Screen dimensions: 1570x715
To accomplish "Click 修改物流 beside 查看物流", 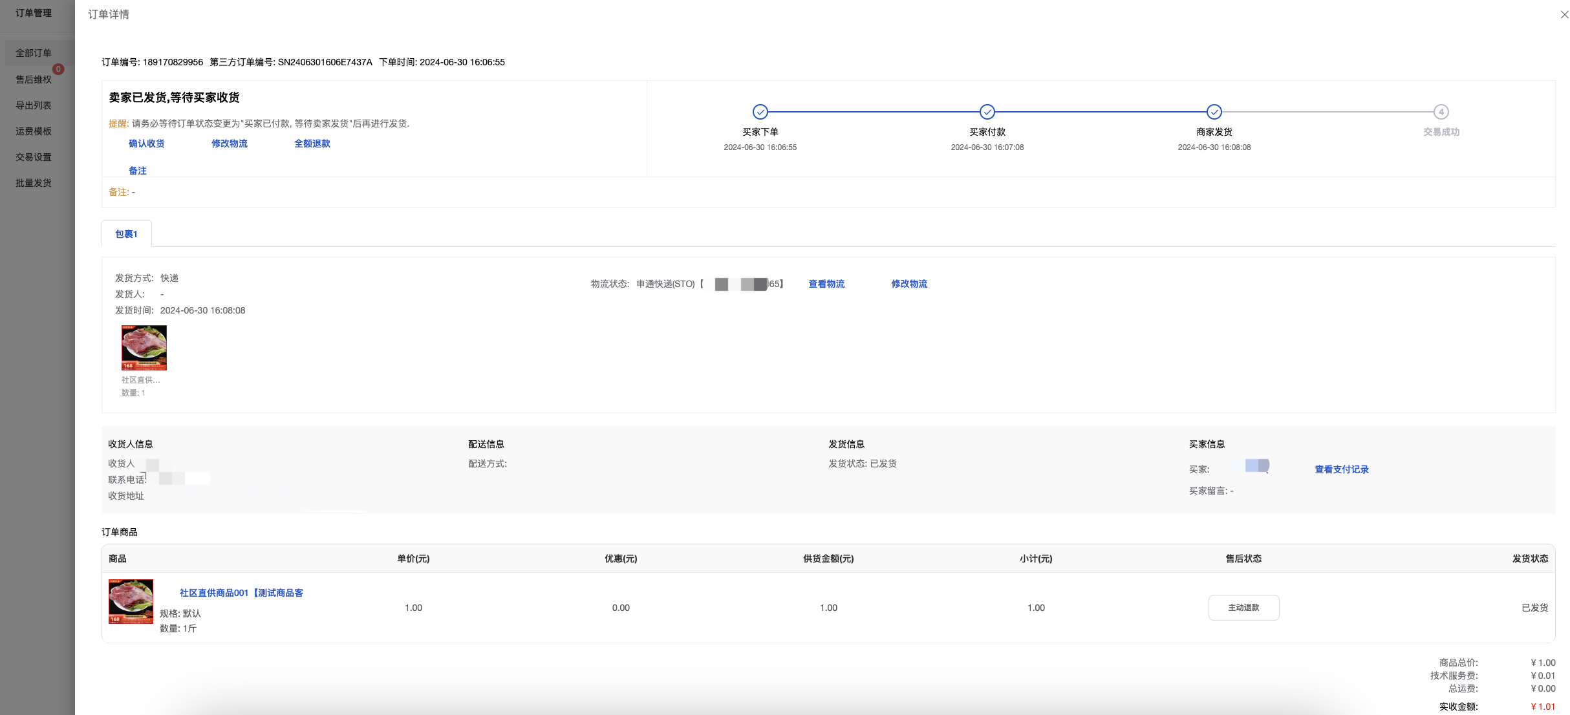I will point(909,284).
